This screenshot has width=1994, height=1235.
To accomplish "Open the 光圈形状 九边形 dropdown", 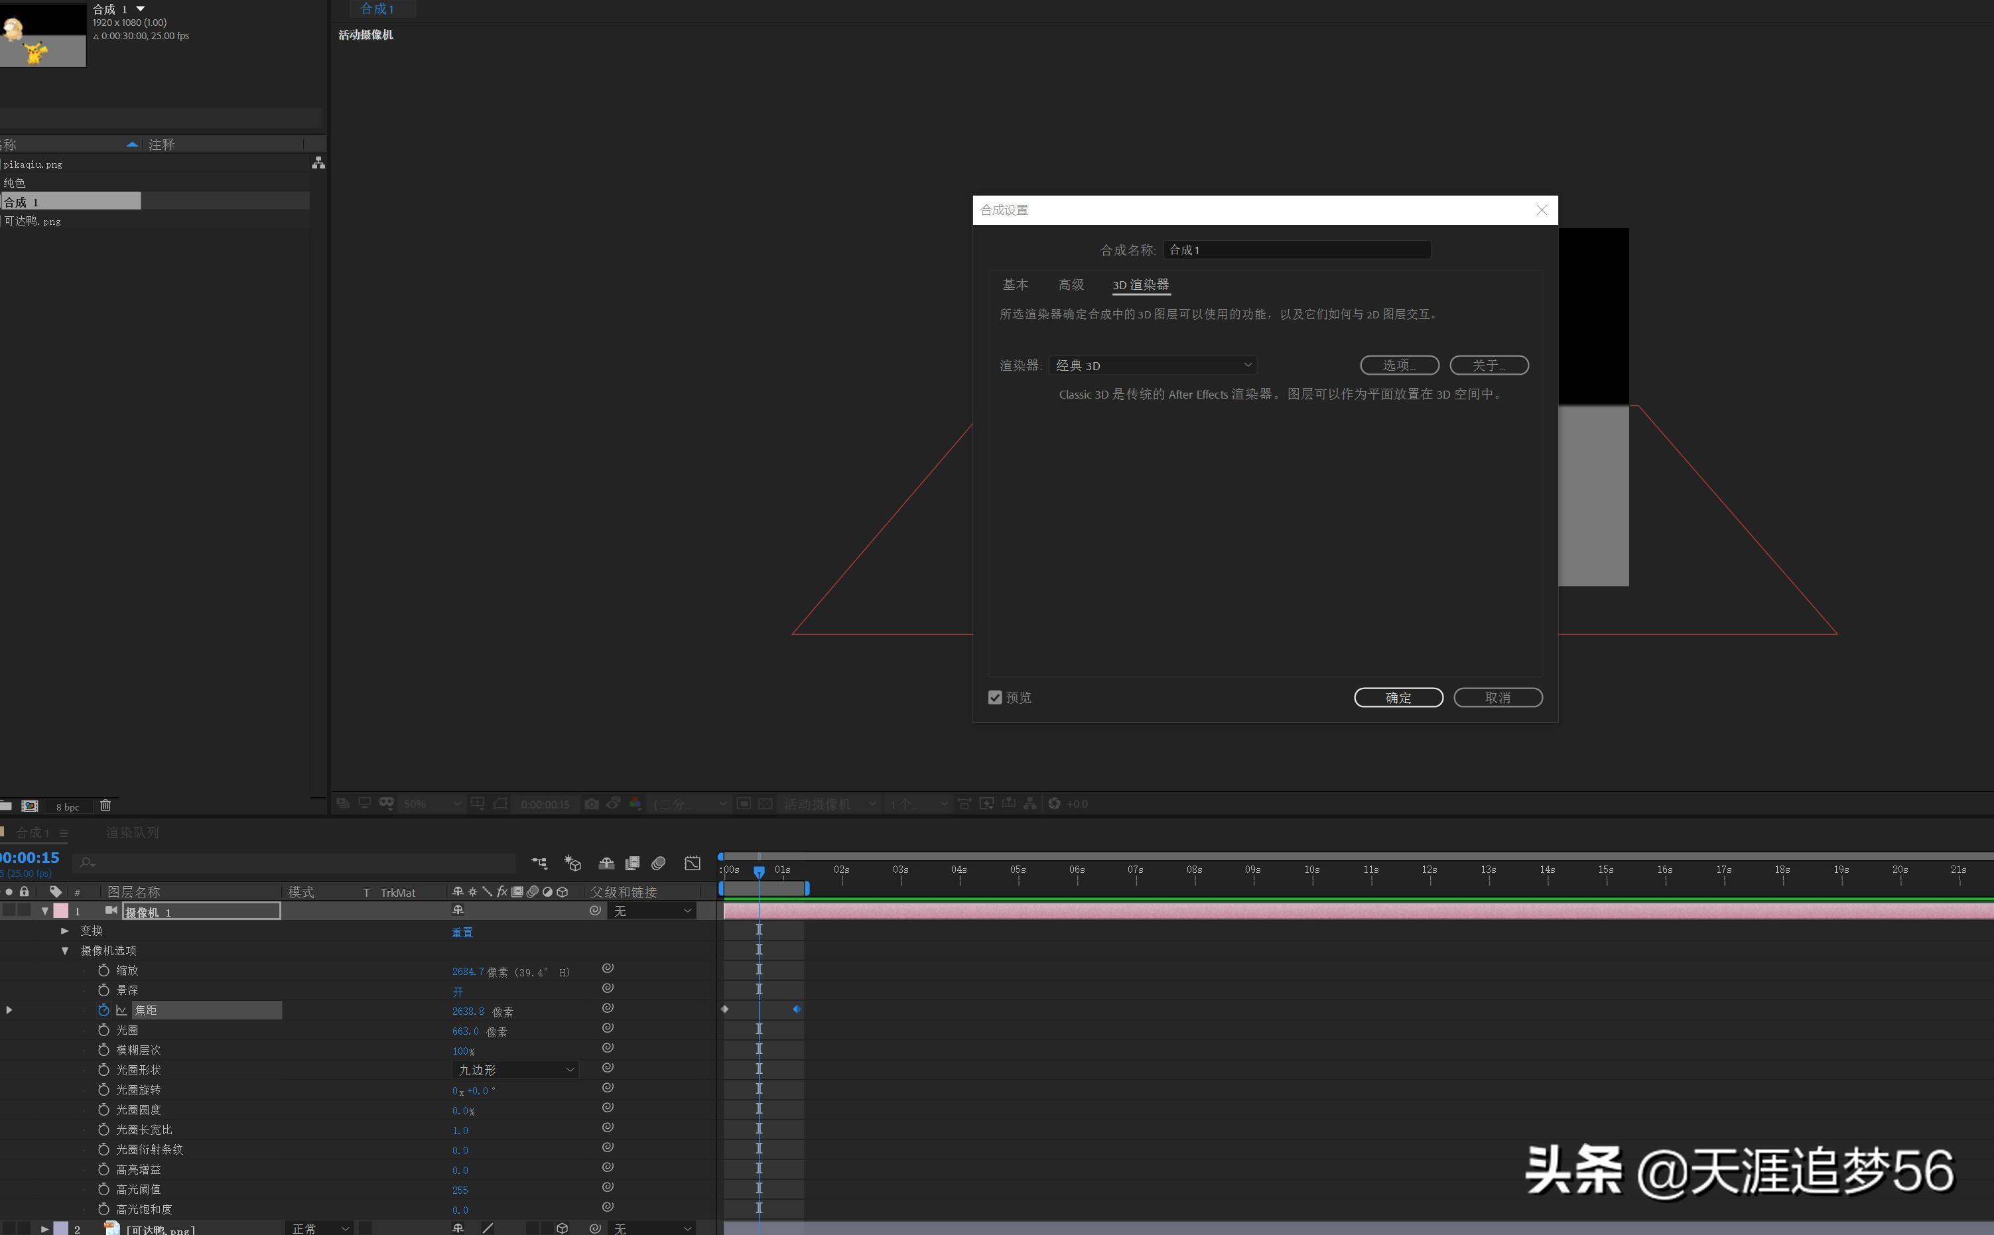I will point(515,1070).
